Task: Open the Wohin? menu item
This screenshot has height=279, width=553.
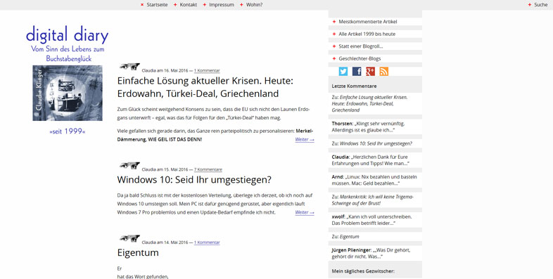Action: [x=254, y=5]
